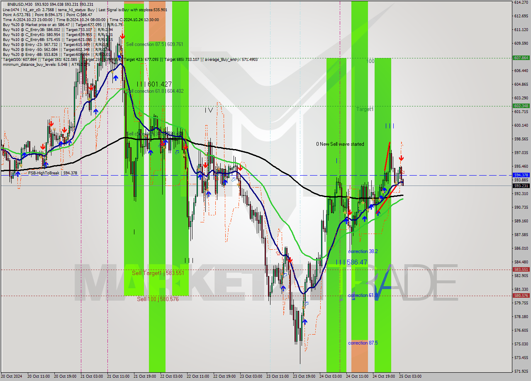Click the 'Point A:572.781' info line
The image size is (531, 381).
[x=47, y=14]
